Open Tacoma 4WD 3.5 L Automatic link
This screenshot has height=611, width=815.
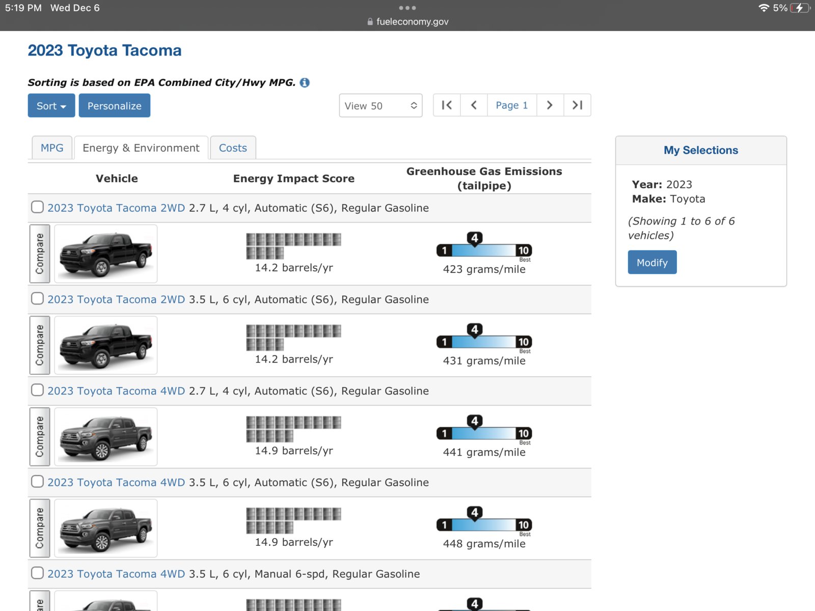coord(116,482)
